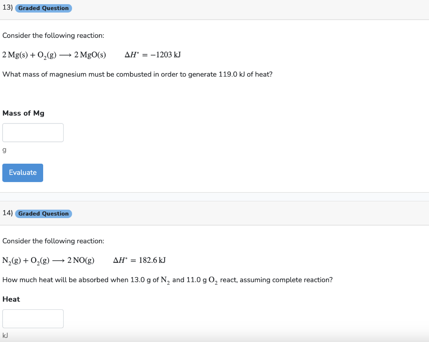Click the Graded Question badge for question 14
The height and width of the screenshot is (342, 429).
43,213
